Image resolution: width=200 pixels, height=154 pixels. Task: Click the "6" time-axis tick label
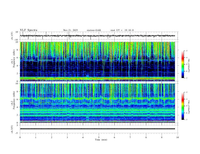[114, 137]
